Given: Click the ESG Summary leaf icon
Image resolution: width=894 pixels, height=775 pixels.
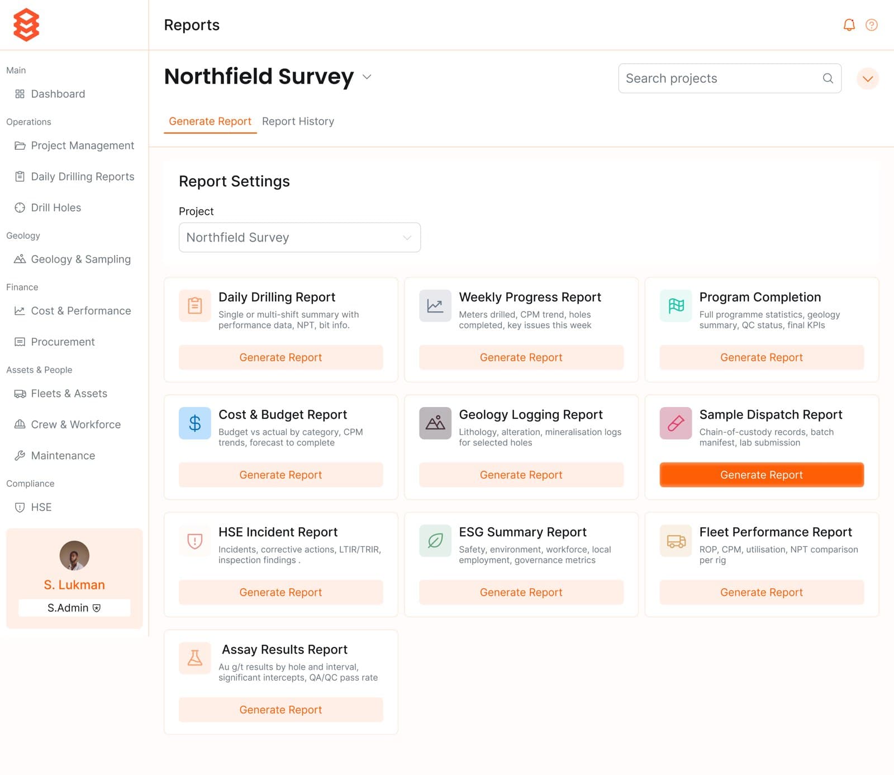Looking at the screenshot, I should coord(435,540).
